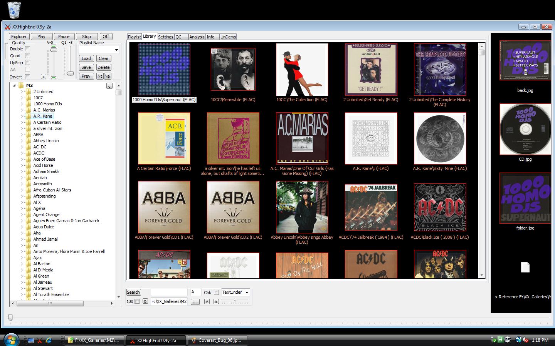Click the AFX folder icon
Screen dimensions: 555x346
28,202
